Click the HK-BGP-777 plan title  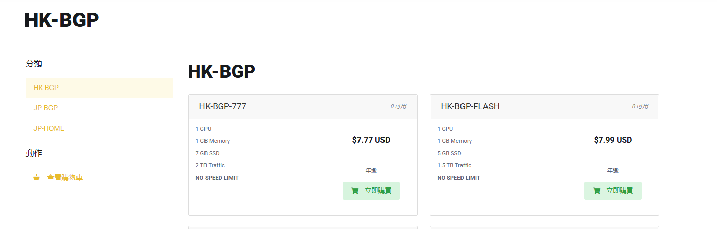(222, 106)
